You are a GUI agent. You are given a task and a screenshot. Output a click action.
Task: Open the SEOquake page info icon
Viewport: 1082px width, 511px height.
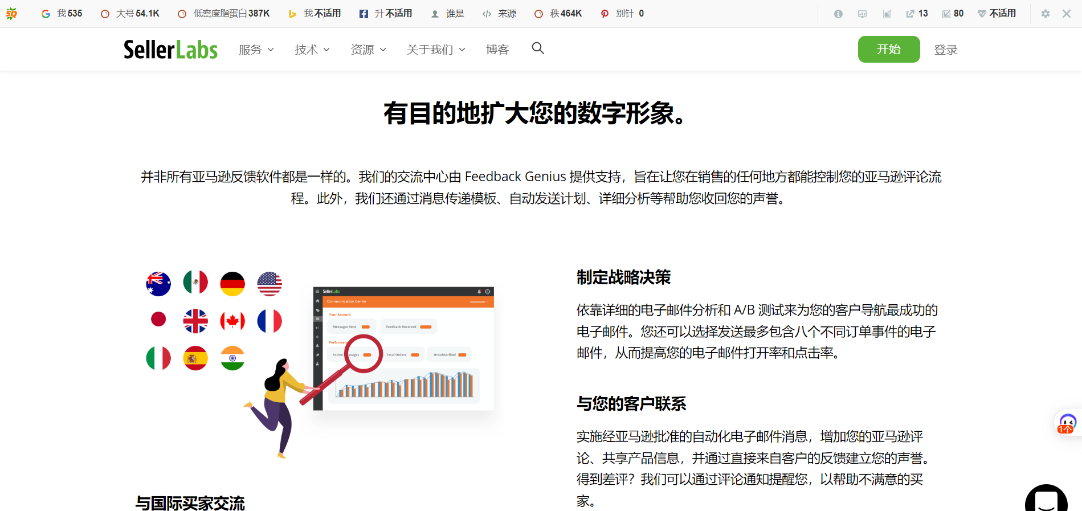pos(838,14)
